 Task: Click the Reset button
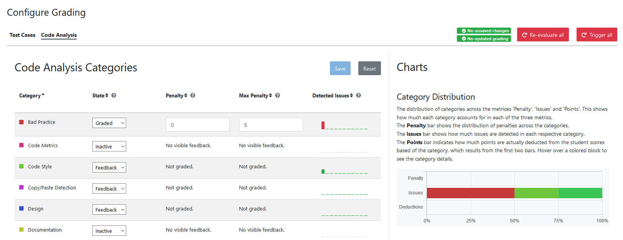coord(369,69)
